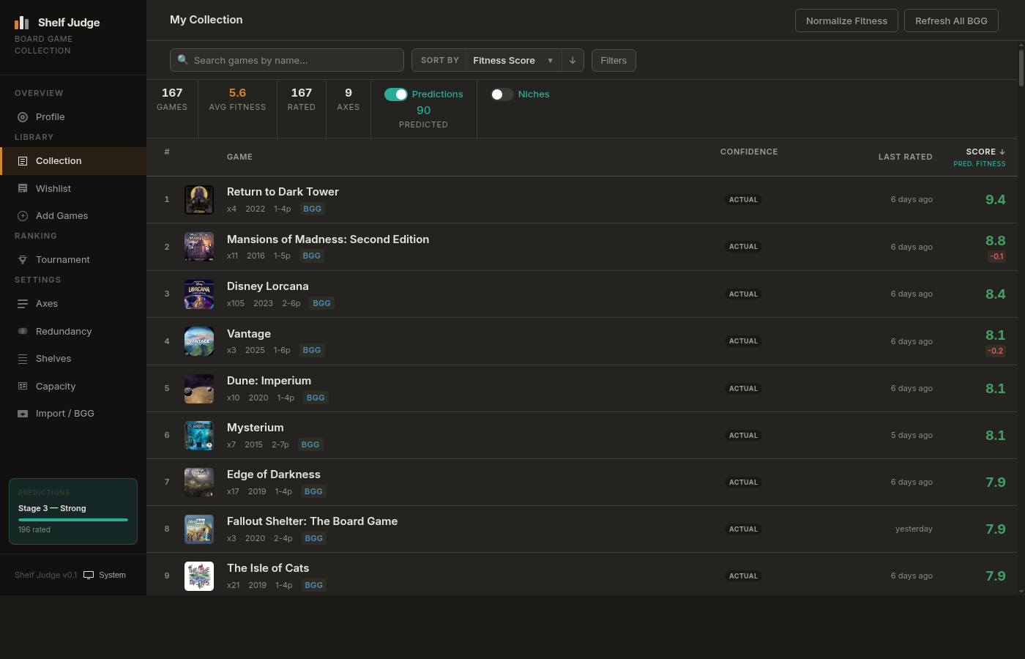The height and width of the screenshot is (659, 1025).
Task: Click the Game column header
Action: tap(239, 157)
